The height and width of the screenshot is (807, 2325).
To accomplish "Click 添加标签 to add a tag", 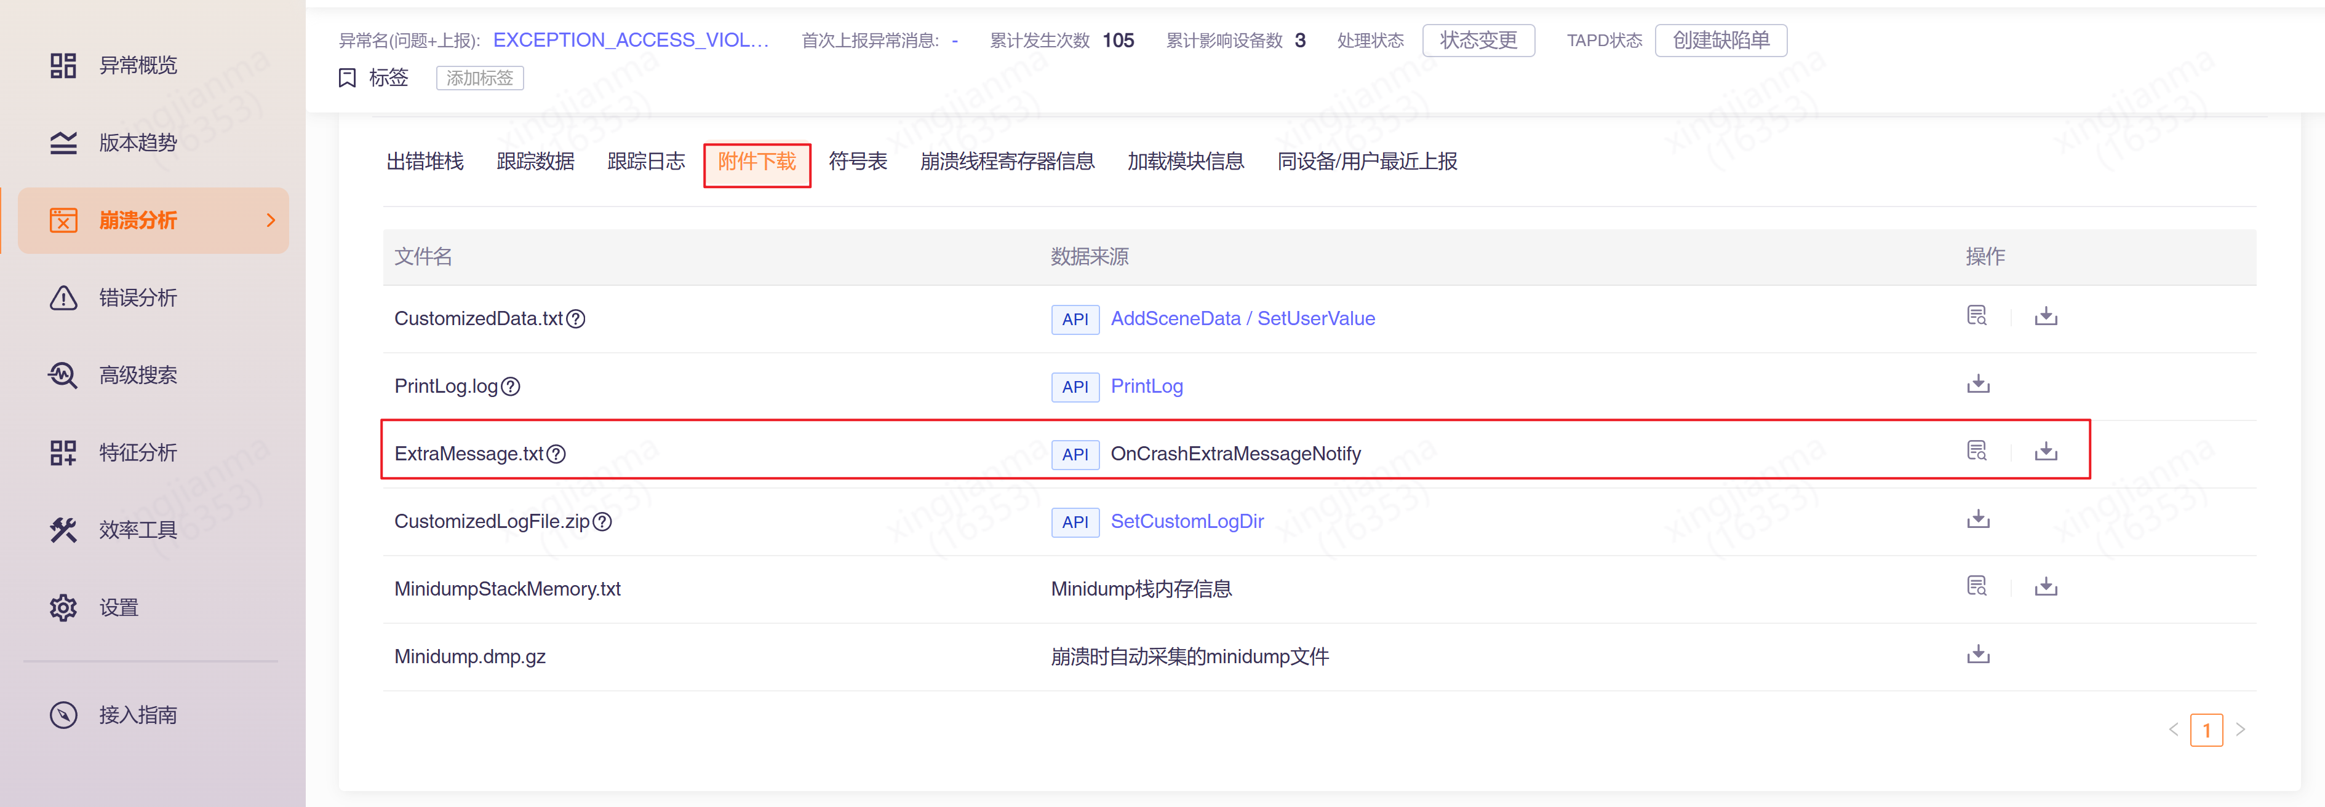I will point(479,79).
